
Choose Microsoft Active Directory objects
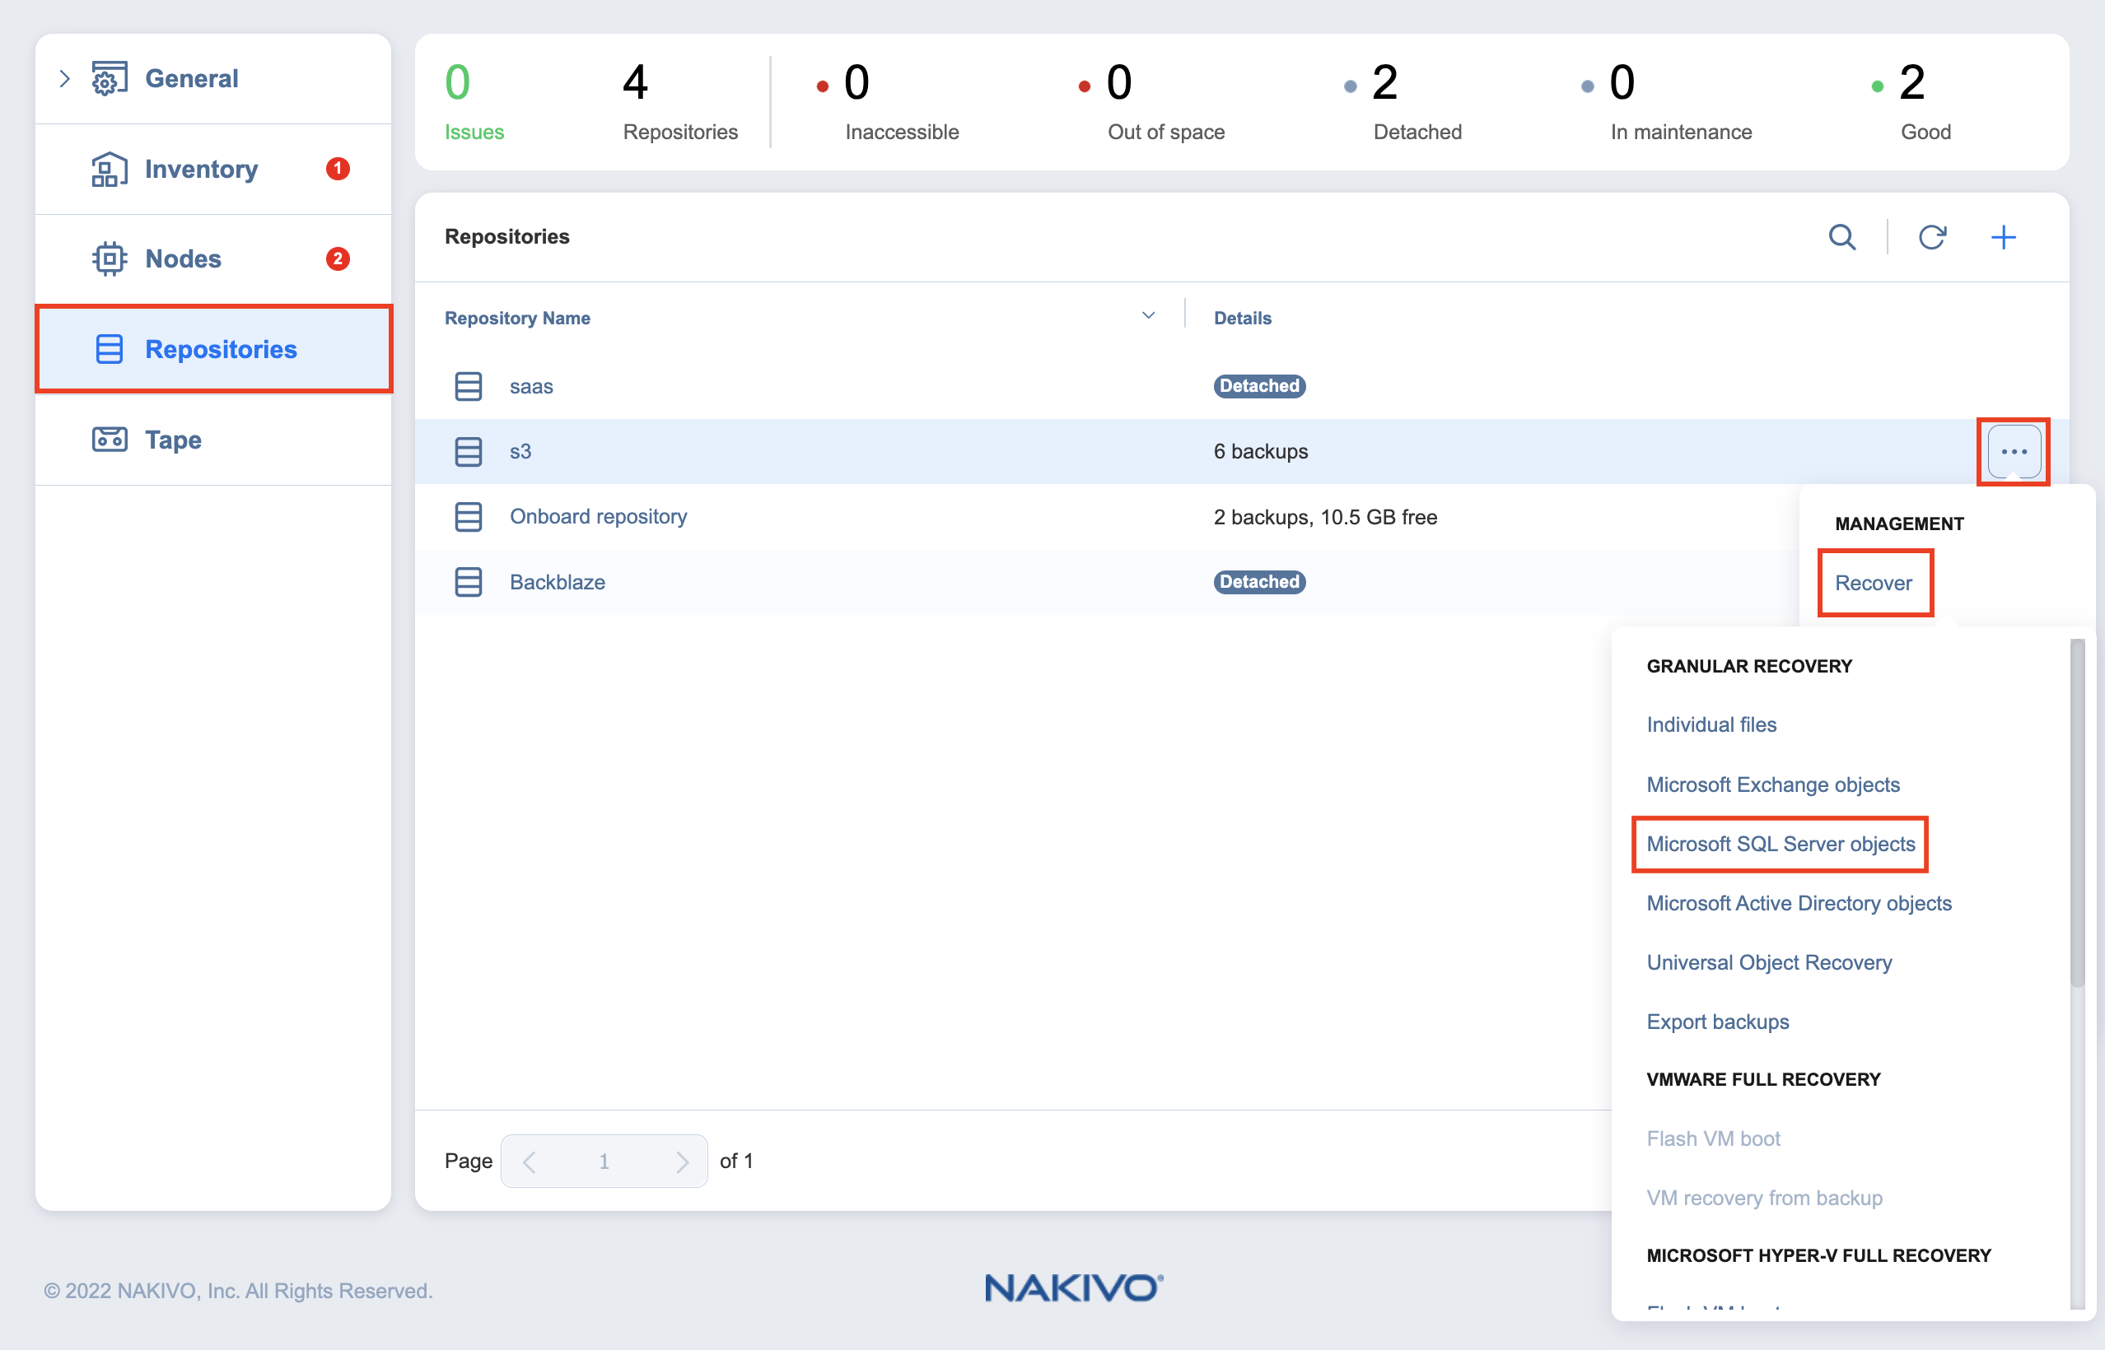[1799, 904]
